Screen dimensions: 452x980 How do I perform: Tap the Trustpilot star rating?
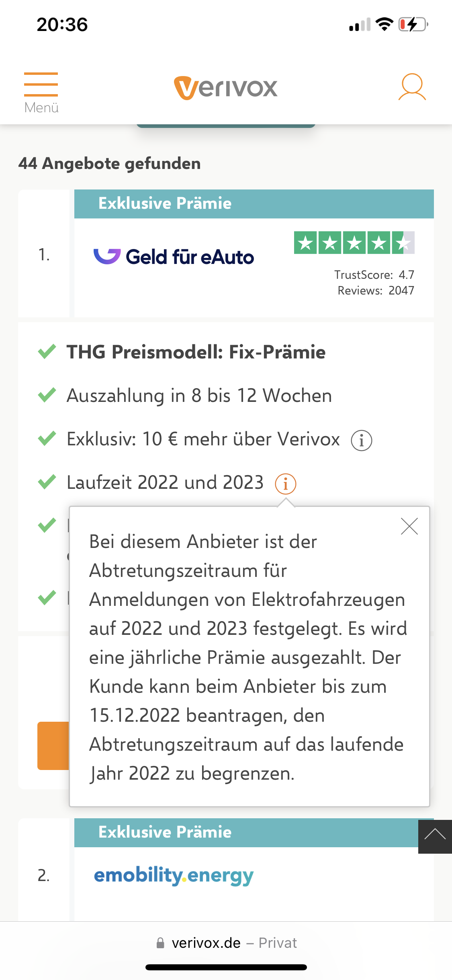(x=354, y=243)
